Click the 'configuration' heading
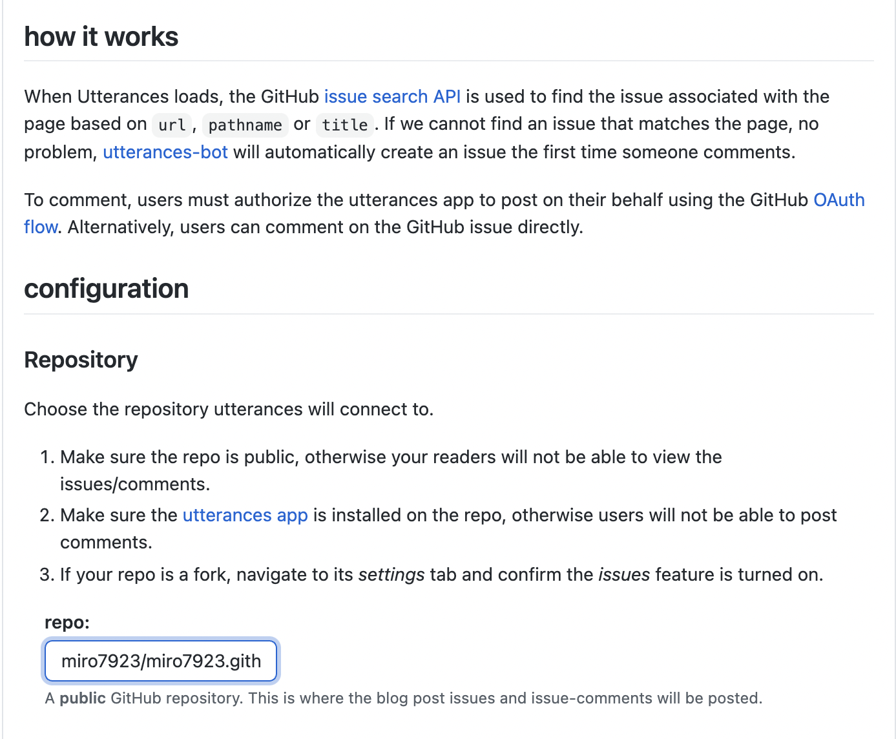The height and width of the screenshot is (739, 896). click(x=107, y=288)
